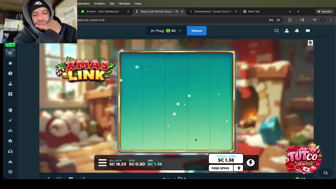Click the TOTAL WIN SC 1.38 box
Viewport: 336px width, 189px height.
[x=226, y=159]
